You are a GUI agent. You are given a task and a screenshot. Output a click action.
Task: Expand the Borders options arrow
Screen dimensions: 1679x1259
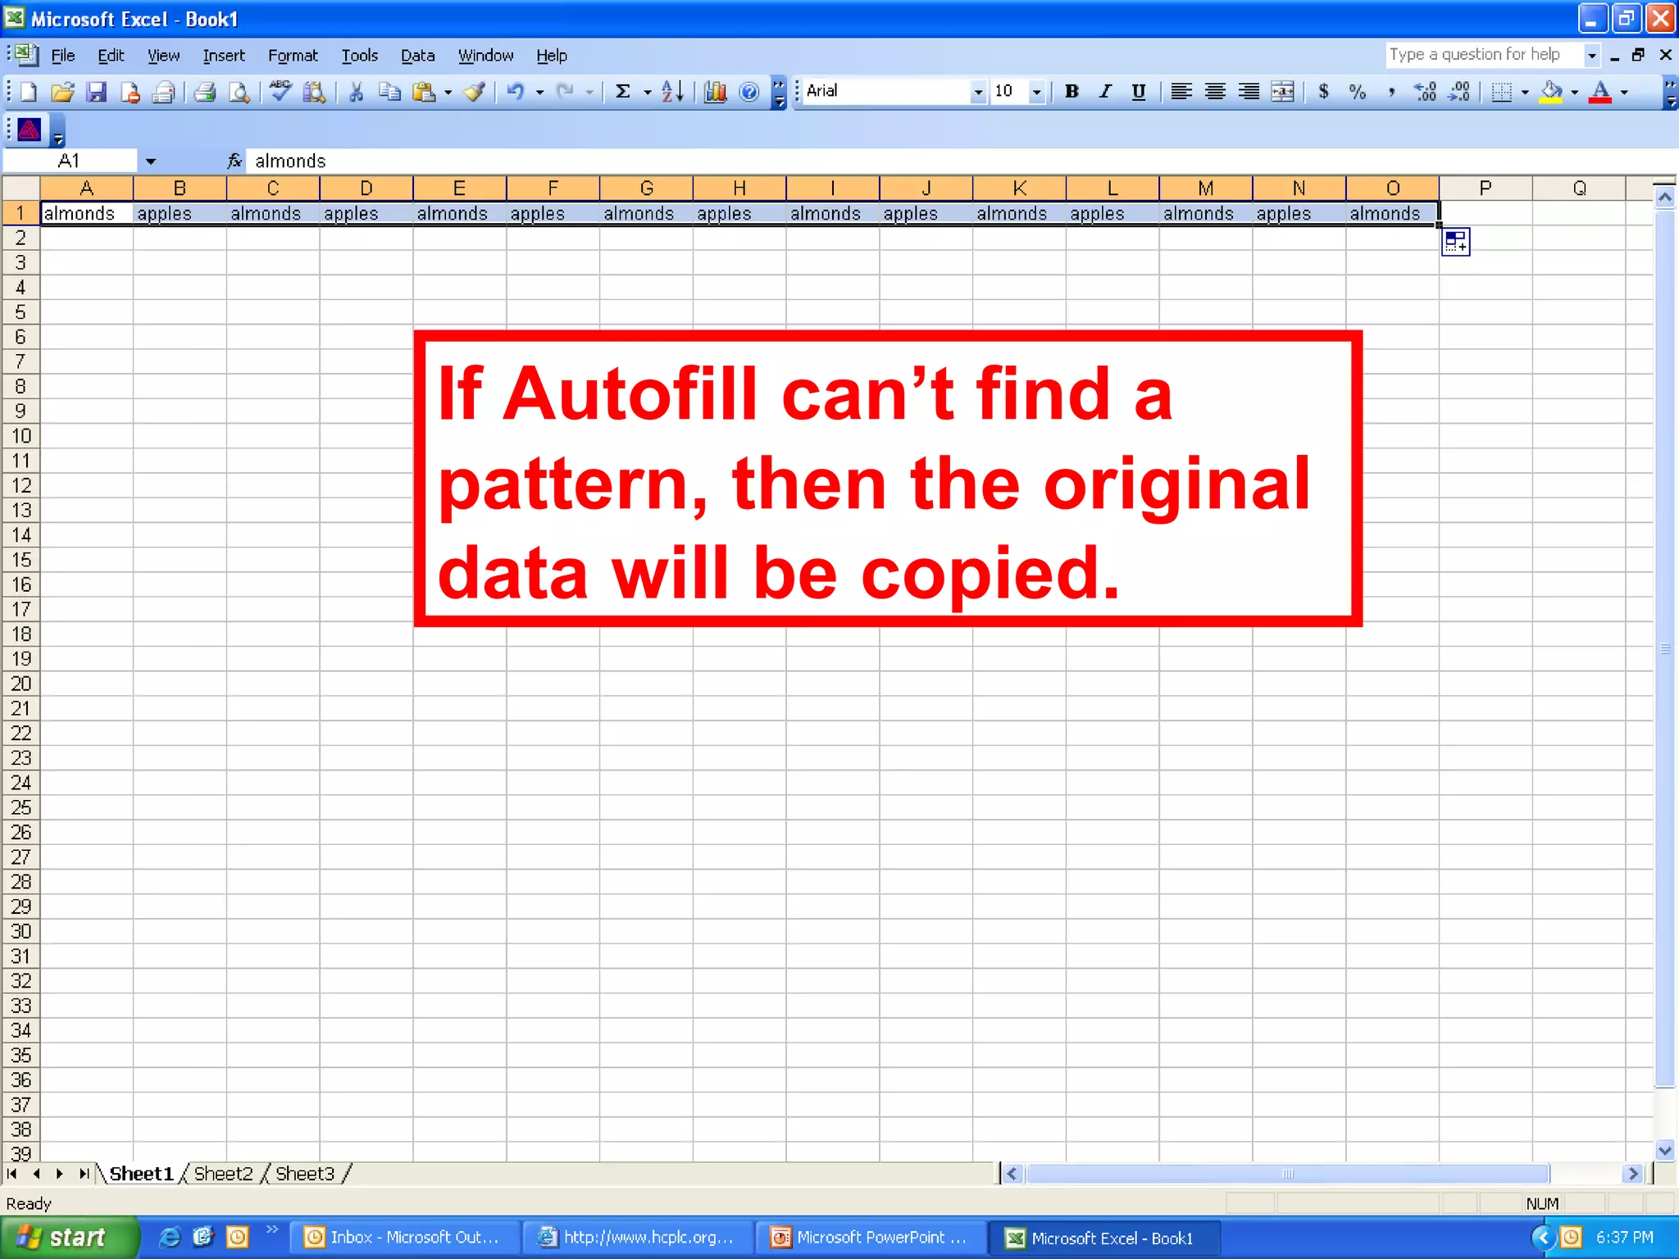coord(1525,93)
